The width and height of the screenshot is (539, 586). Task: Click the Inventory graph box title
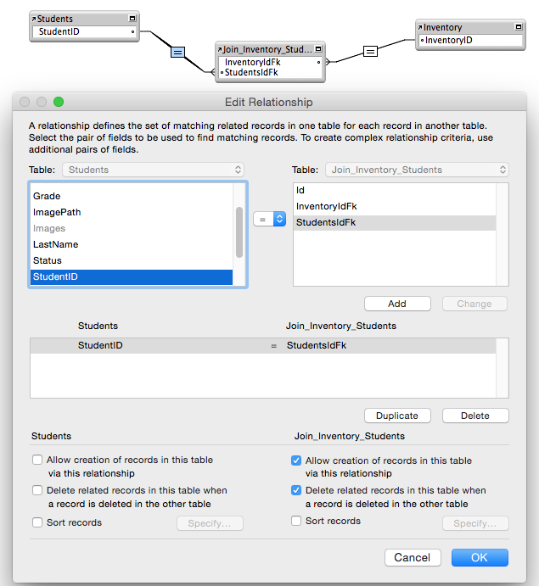[443, 27]
